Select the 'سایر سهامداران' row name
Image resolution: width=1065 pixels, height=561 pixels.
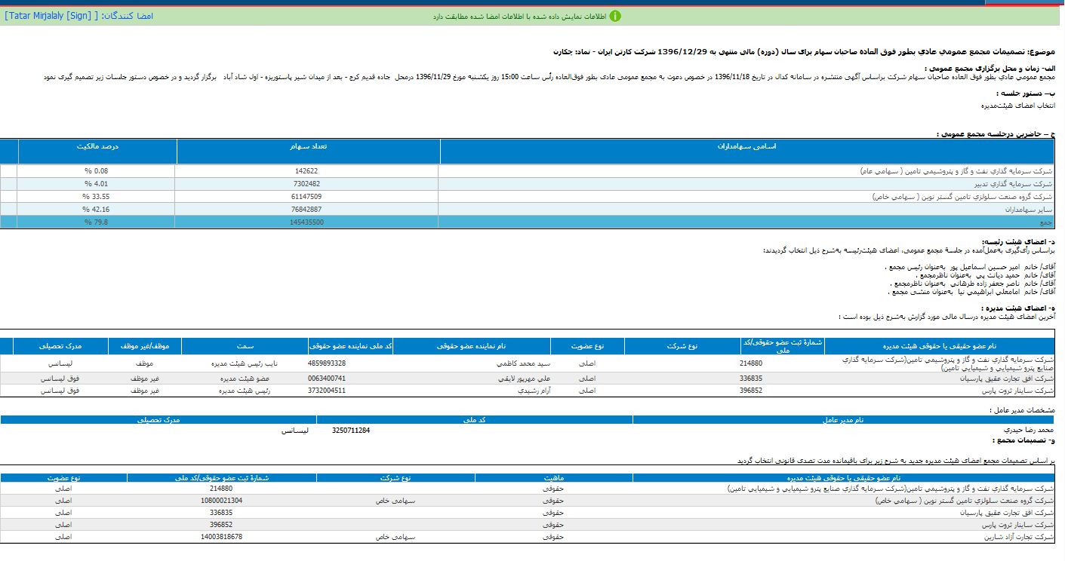coord(1028,209)
